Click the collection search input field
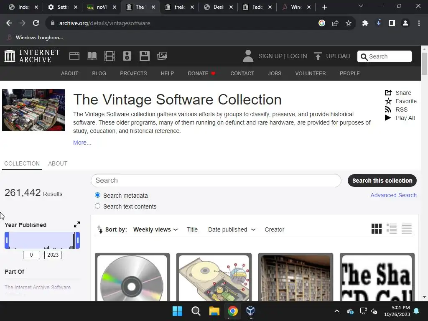 coord(216,181)
